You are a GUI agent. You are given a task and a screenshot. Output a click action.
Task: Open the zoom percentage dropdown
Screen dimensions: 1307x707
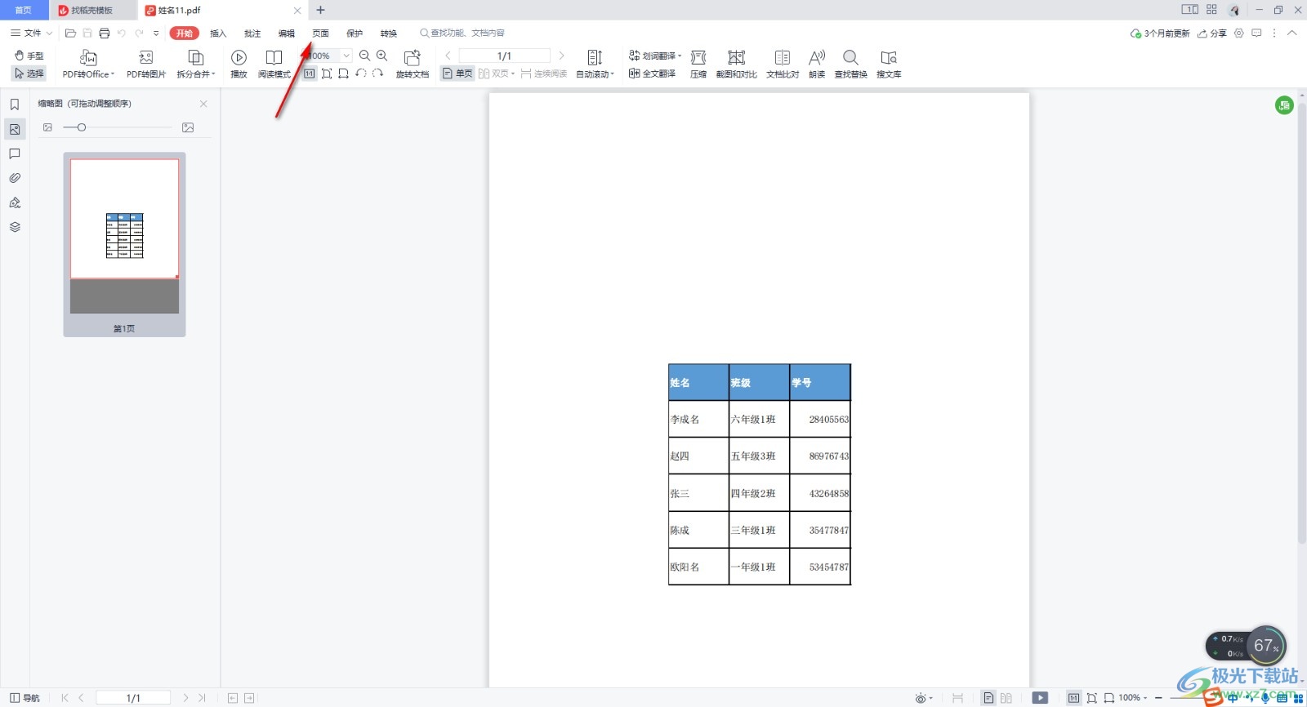[x=346, y=56]
